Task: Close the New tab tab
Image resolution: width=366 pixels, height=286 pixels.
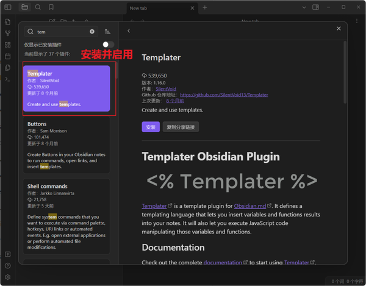Action: [192, 8]
